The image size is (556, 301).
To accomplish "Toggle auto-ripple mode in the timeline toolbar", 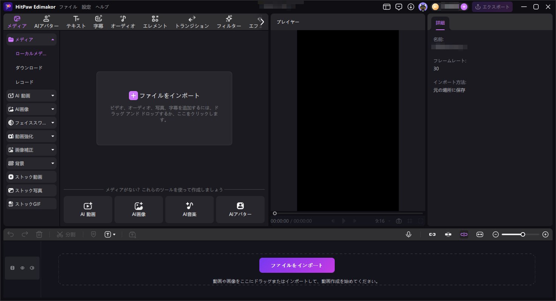I will pyautogui.click(x=464, y=234).
